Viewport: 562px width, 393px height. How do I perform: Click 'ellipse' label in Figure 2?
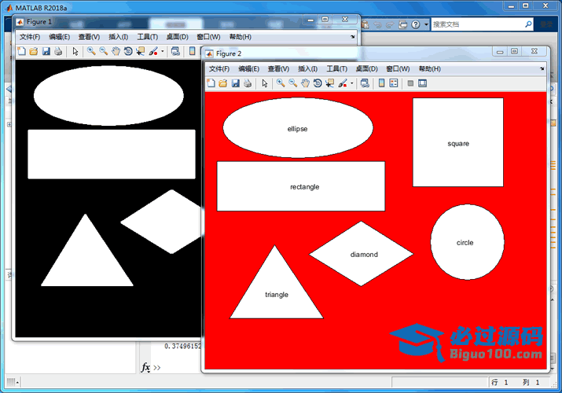(297, 129)
